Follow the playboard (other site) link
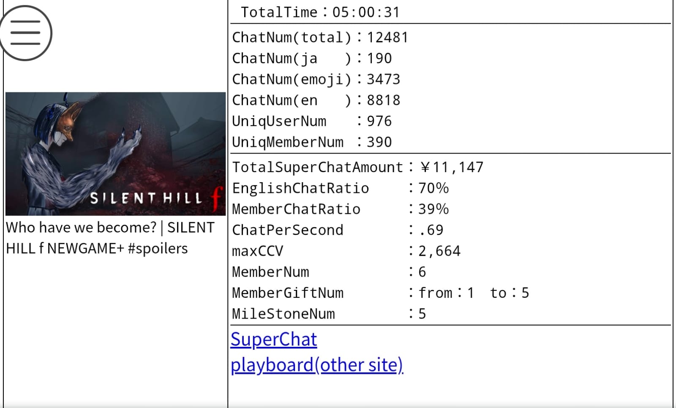This screenshot has height=408, width=676. 317,365
